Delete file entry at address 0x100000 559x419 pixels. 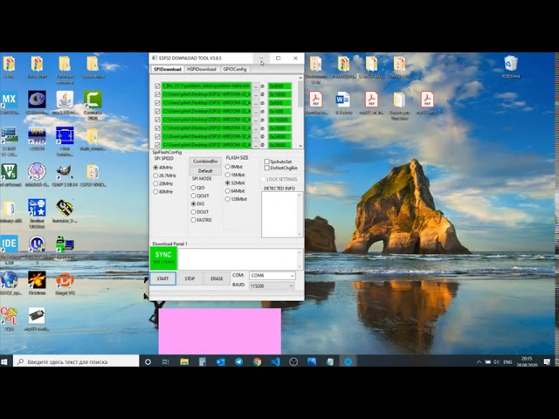coord(262,120)
